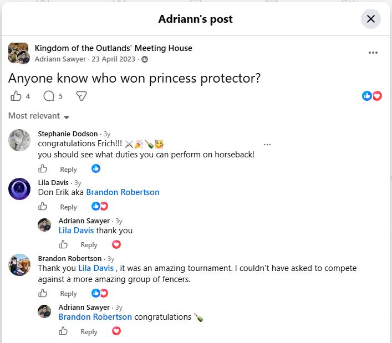The height and width of the screenshot is (343, 392).
Task: Like Adriann Sawyer's 'thank you' reply
Action: (63, 244)
